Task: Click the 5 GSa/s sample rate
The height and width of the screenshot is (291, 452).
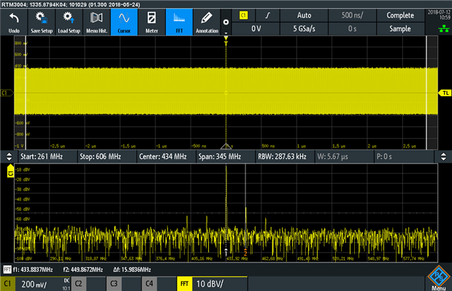Action: 304,28
